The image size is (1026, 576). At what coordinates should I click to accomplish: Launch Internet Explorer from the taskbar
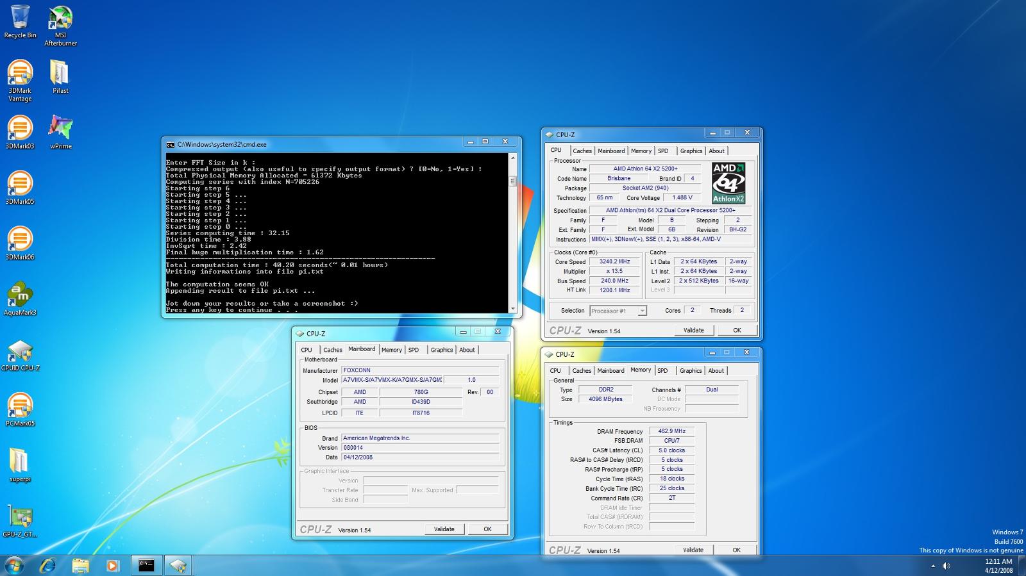pos(48,566)
